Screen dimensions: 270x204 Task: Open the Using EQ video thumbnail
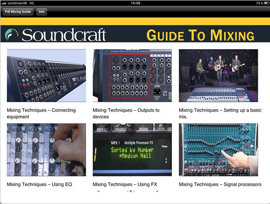(47, 149)
